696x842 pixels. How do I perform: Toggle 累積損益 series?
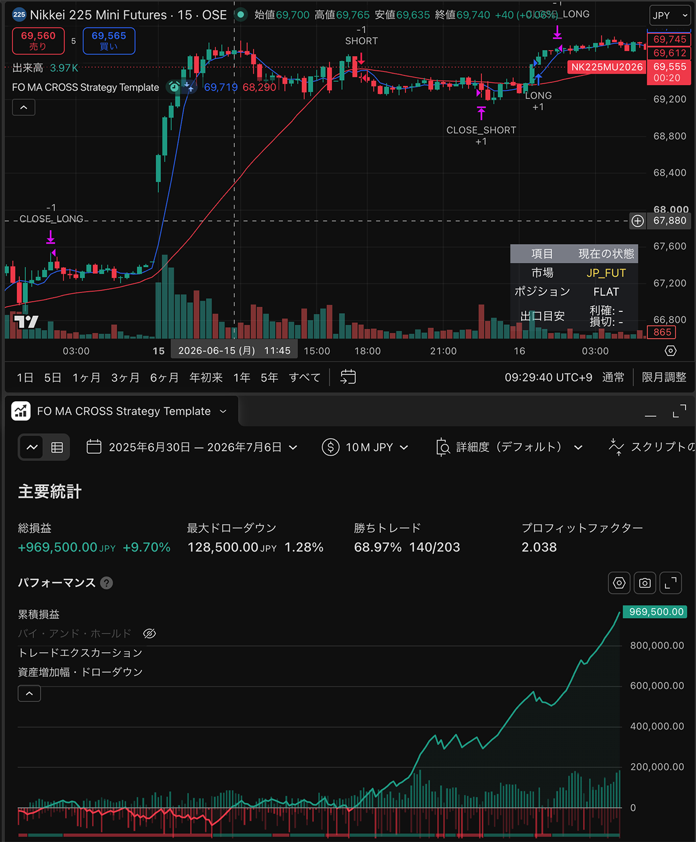[39, 614]
